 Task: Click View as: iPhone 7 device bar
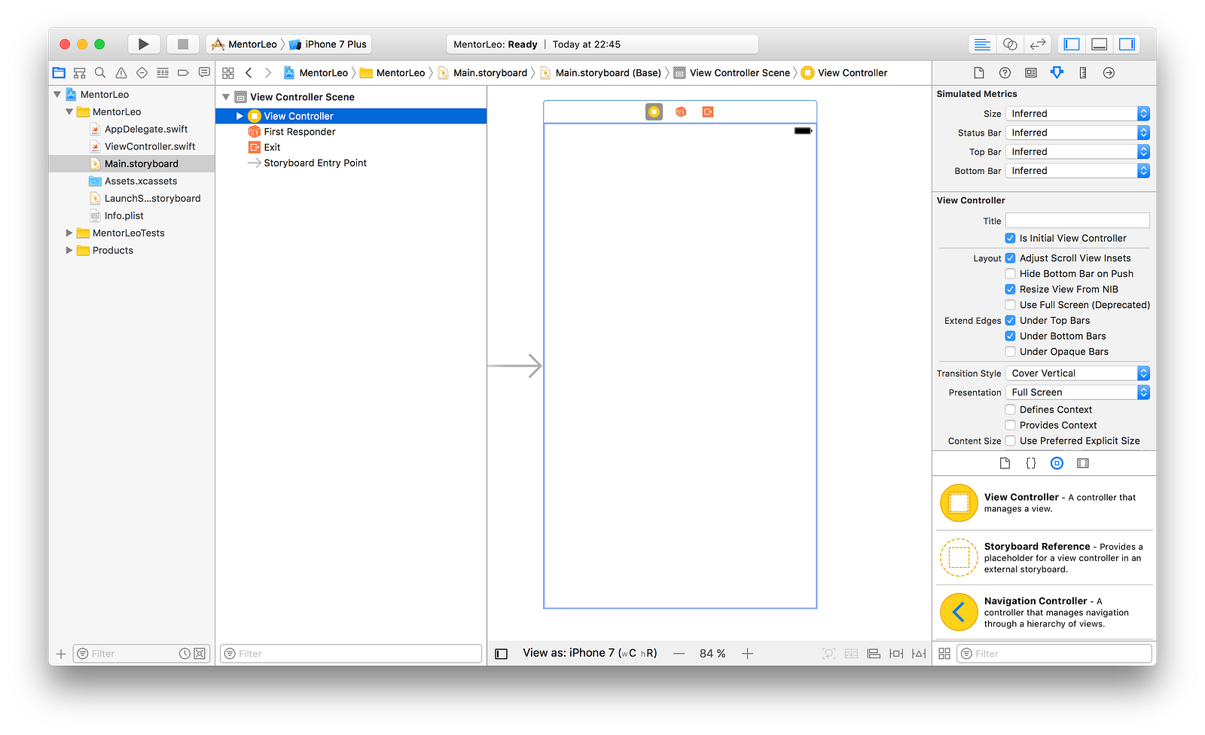pos(590,653)
